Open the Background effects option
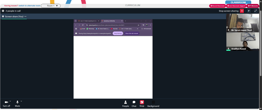 [153, 104]
